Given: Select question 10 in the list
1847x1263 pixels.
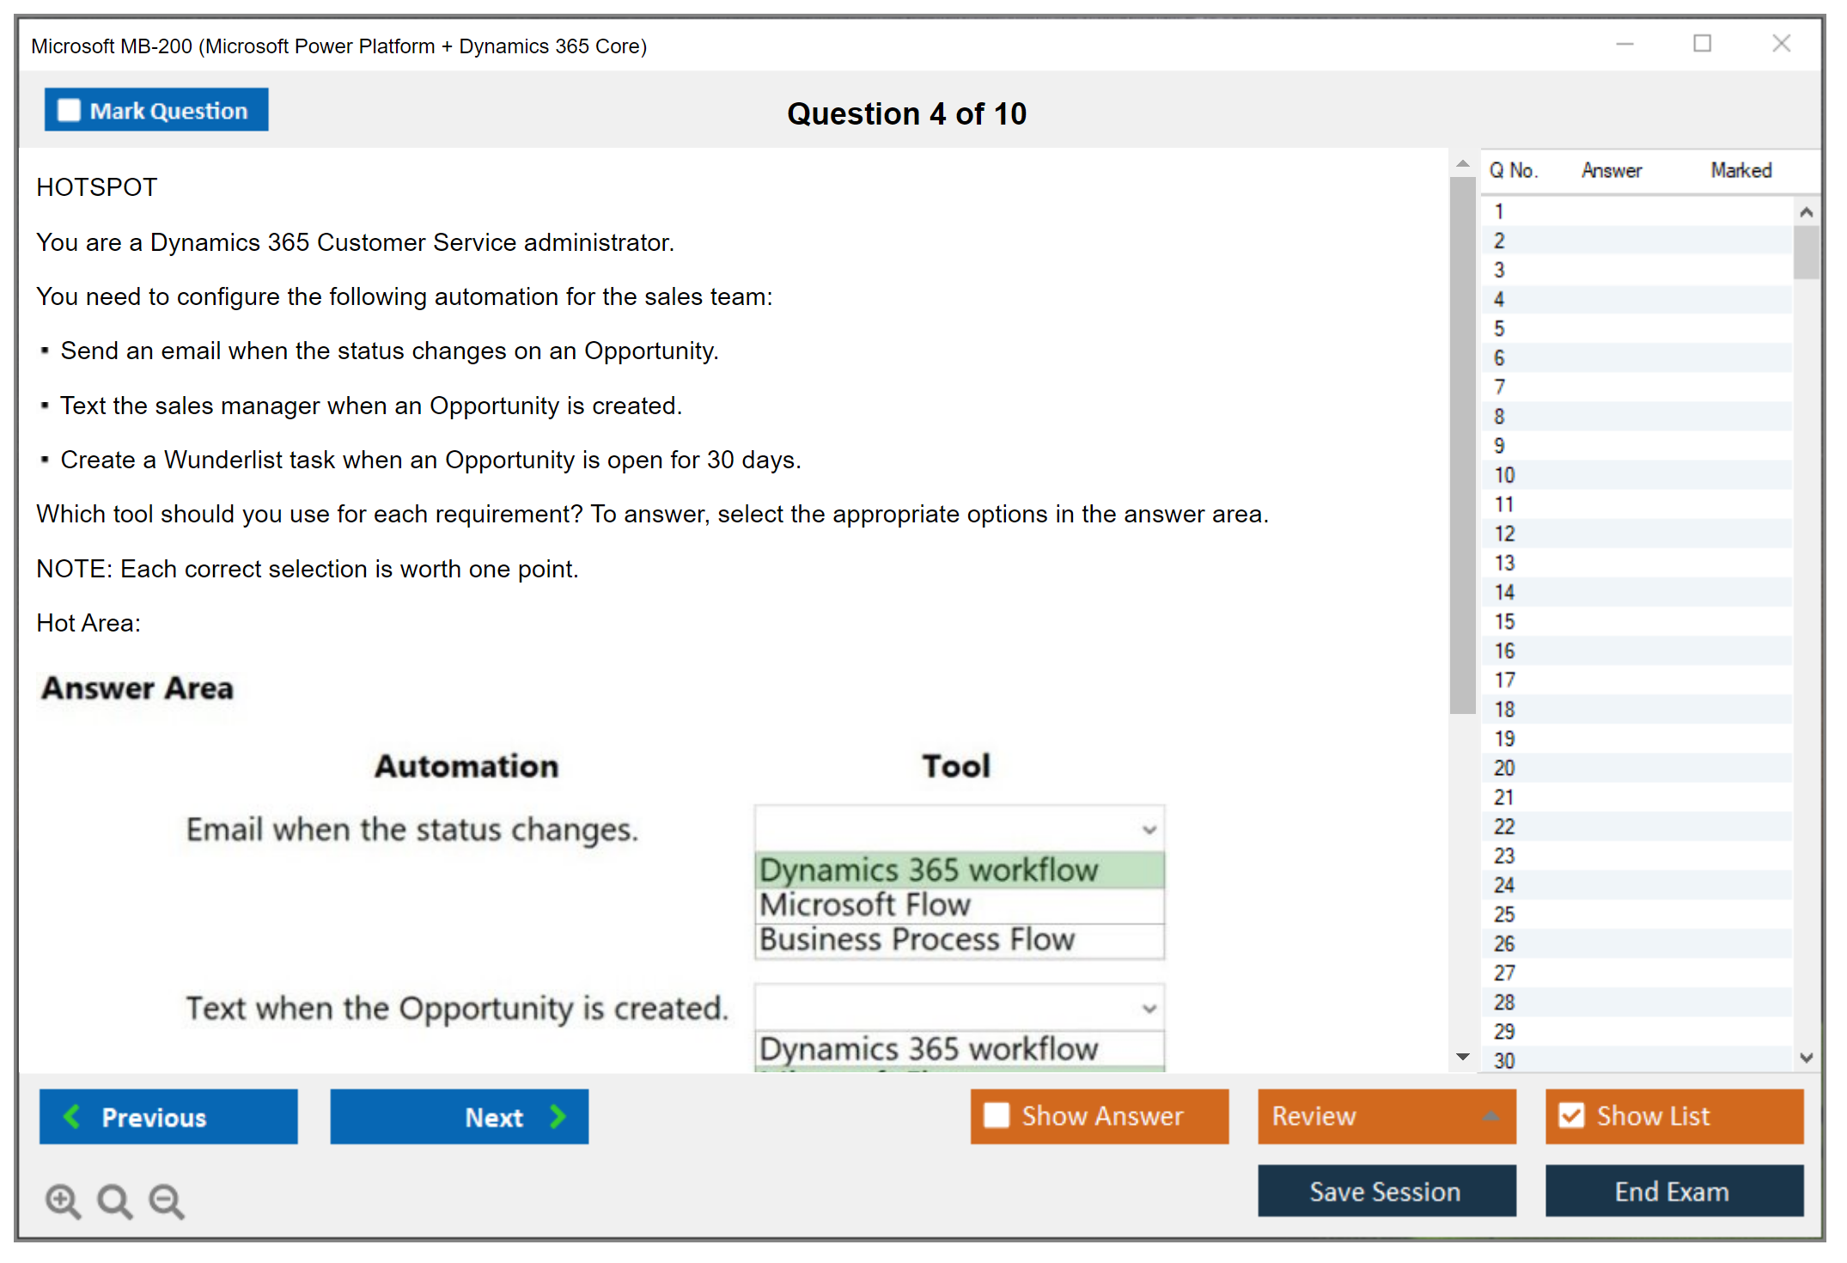Looking at the screenshot, I should pyautogui.click(x=1504, y=475).
